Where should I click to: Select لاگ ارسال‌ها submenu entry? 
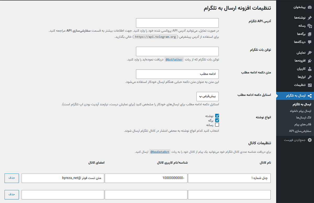[304, 118]
